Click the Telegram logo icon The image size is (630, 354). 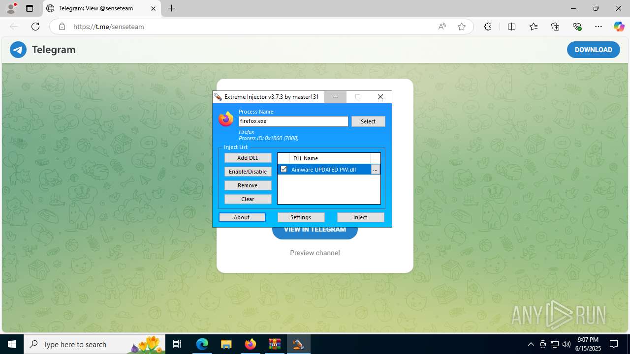pyautogui.click(x=18, y=50)
